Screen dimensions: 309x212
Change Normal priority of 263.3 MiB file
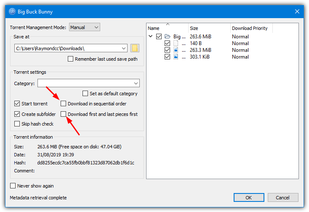pos(240,50)
